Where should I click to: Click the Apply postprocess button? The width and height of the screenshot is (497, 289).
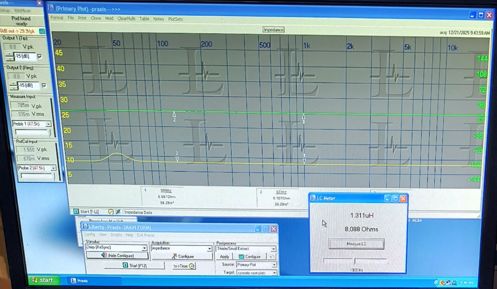point(224,257)
